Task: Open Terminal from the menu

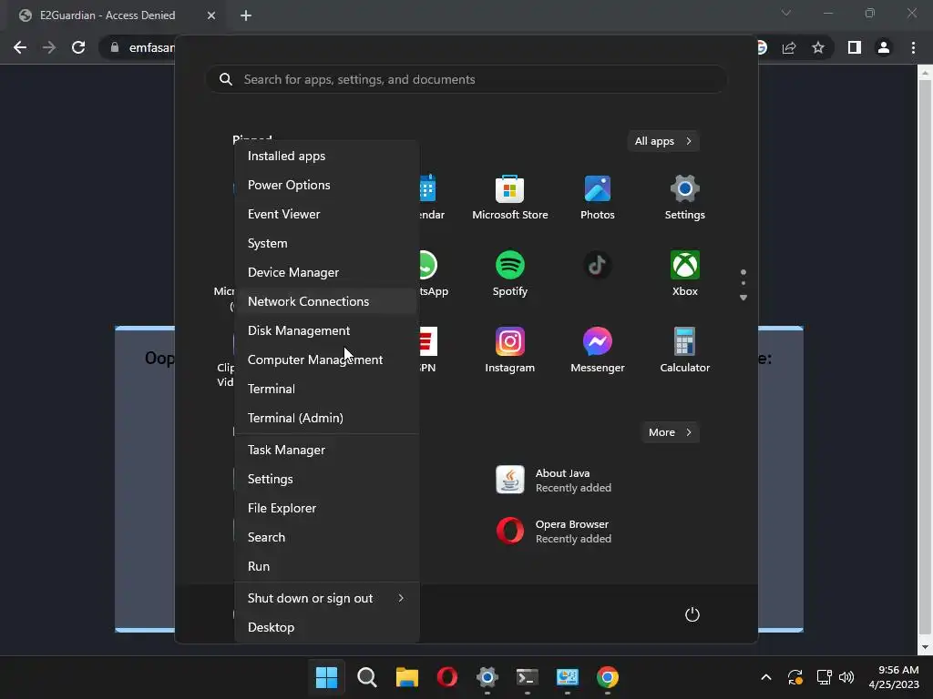Action: point(326,389)
